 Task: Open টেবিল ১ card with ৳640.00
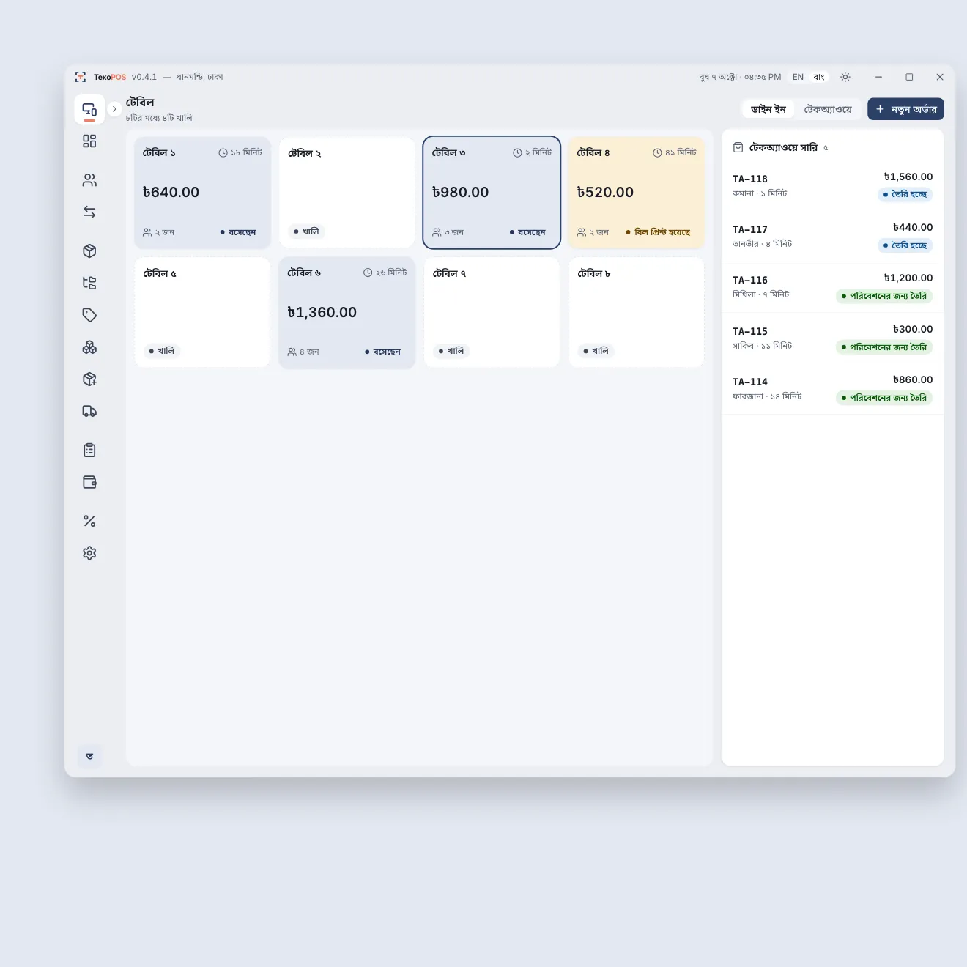tap(203, 193)
